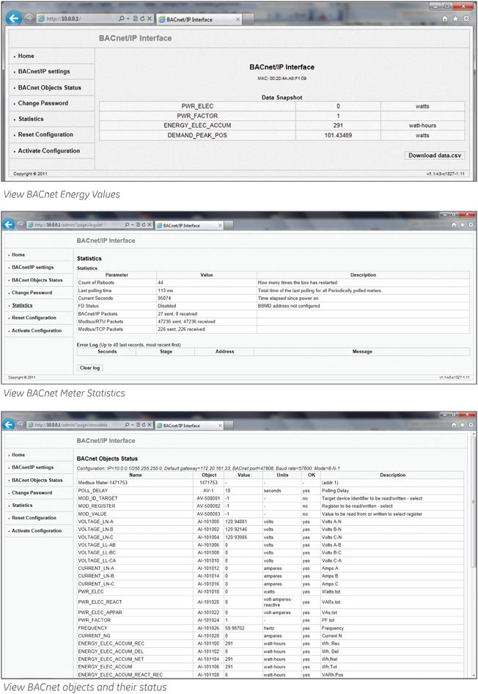Select BACnet/IP Interface tab in Objects Status window
Screen dimensions: 478x694
pos(189,425)
